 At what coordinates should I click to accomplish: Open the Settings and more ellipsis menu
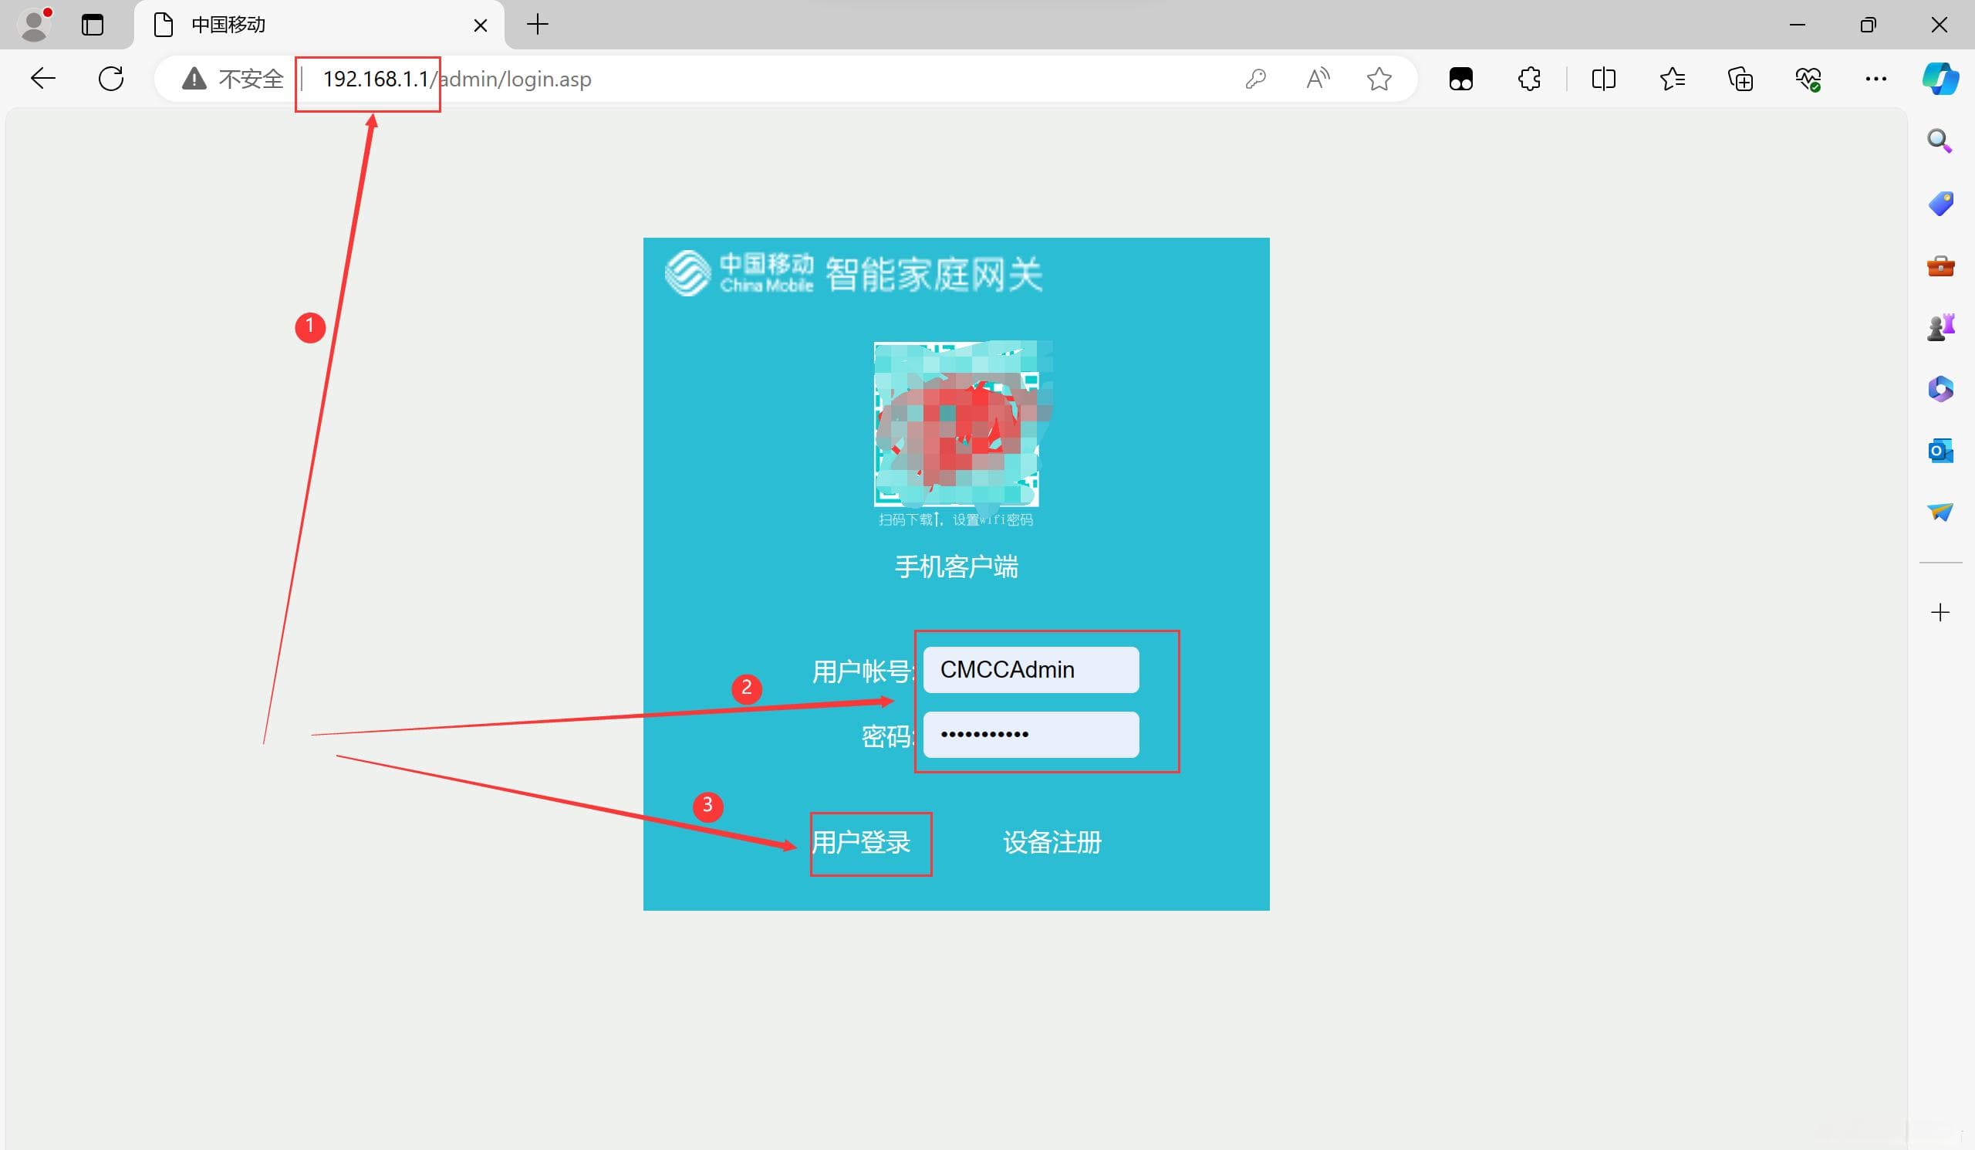(x=1875, y=79)
